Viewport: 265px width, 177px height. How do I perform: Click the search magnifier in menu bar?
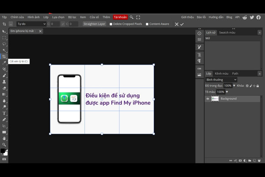pos(132,17)
